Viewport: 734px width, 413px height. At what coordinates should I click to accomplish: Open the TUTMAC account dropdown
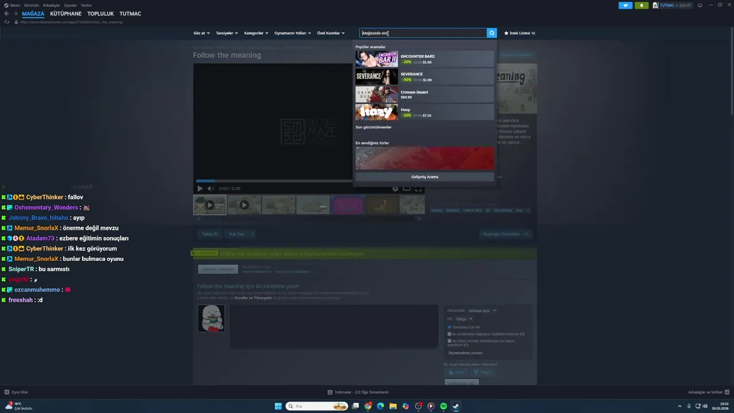[x=672, y=5]
